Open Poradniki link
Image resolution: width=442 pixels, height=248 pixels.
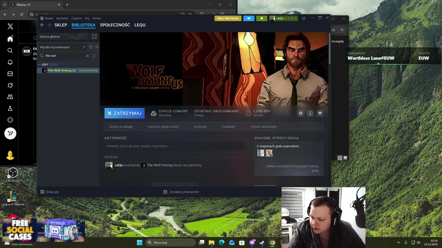(x=229, y=127)
